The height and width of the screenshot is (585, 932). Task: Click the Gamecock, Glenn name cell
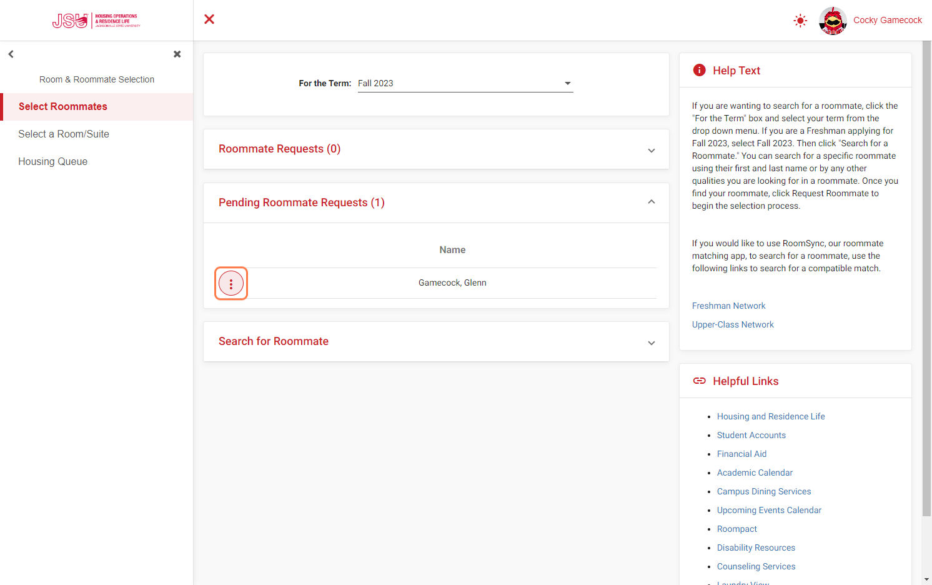(x=452, y=283)
